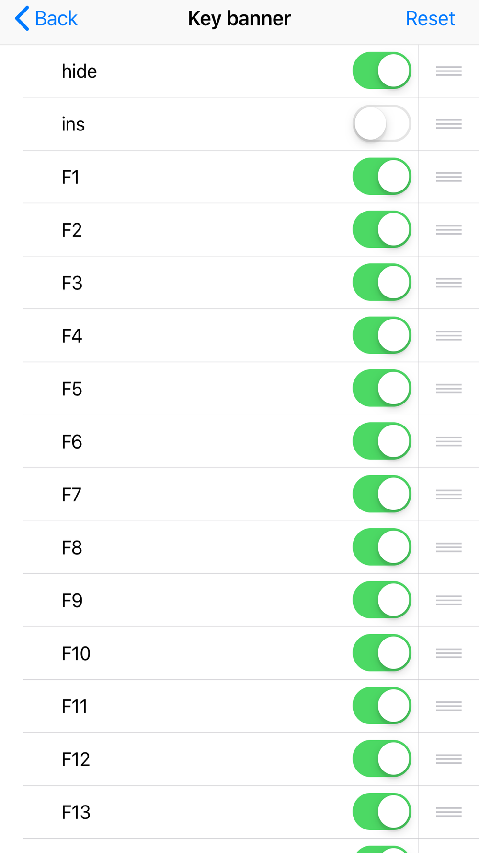Tap the reorder handle for ins row
This screenshot has width=479, height=853.
[x=449, y=124]
